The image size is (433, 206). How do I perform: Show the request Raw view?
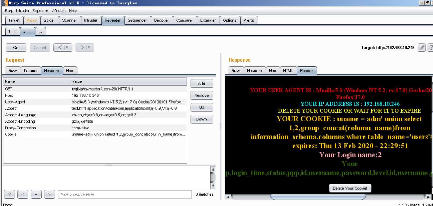coord(12,71)
